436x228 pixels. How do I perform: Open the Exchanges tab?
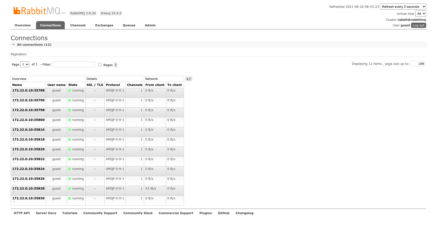[x=104, y=25]
